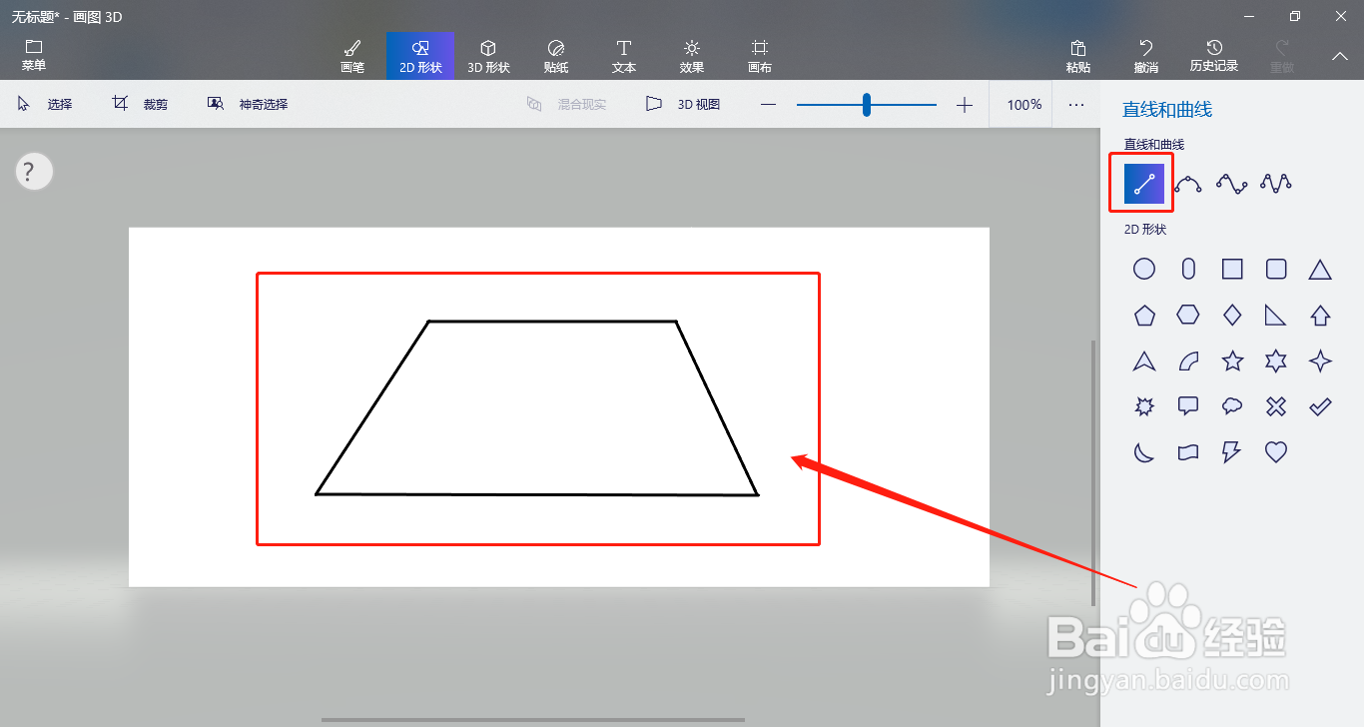Screen dimensions: 1364x727
Task: Pick the diamond shape
Action: [1232, 315]
